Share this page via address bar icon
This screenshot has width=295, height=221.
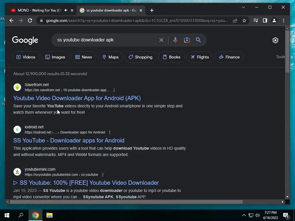click(x=235, y=20)
